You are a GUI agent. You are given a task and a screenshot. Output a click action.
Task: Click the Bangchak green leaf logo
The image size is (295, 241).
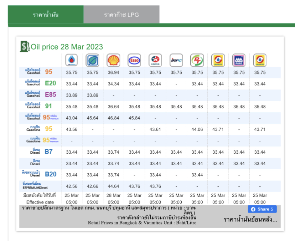pyautogui.click(x=92, y=60)
